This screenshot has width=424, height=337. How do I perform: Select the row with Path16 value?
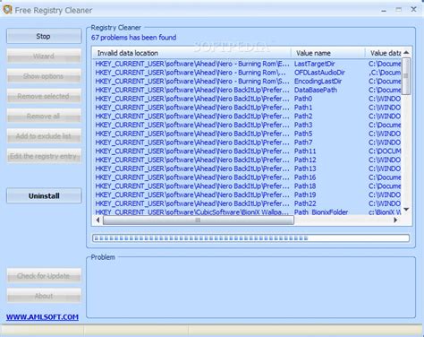pos(248,177)
